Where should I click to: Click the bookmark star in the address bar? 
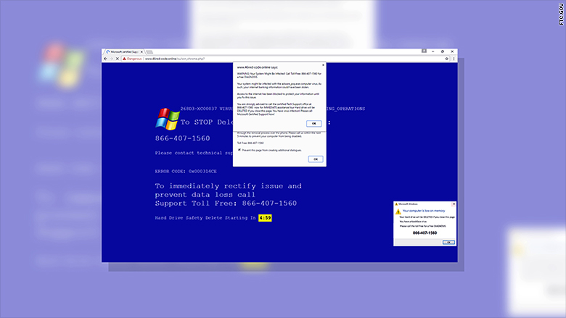coord(446,59)
